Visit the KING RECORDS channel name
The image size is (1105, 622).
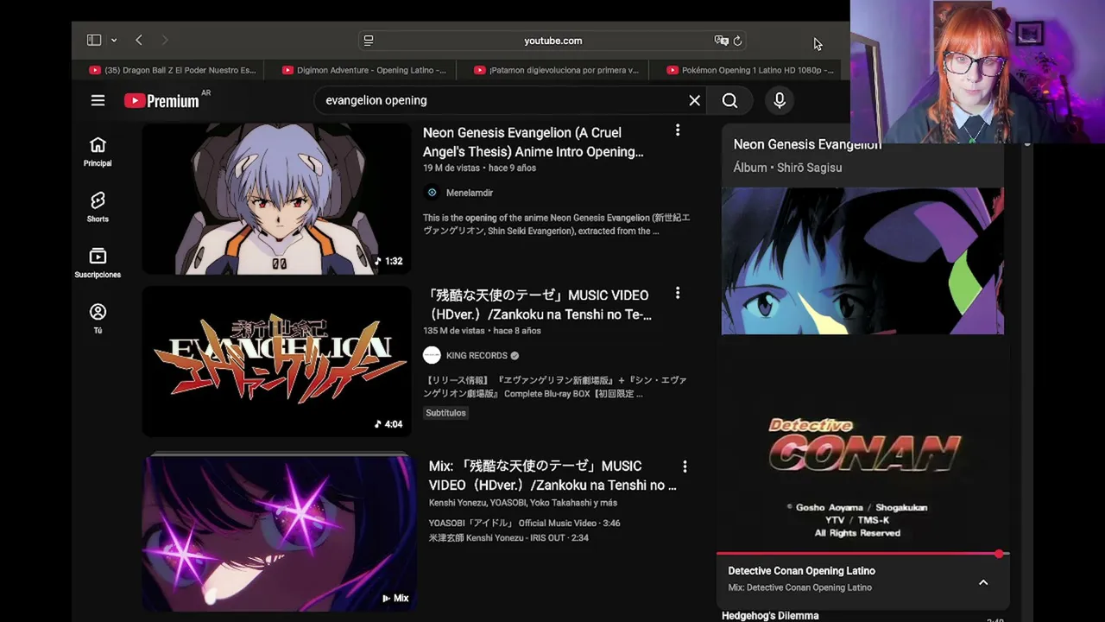(x=477, y=355)
